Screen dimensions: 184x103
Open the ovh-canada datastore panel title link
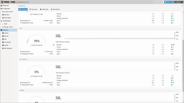pyautogui.click(x=23, y=59)
